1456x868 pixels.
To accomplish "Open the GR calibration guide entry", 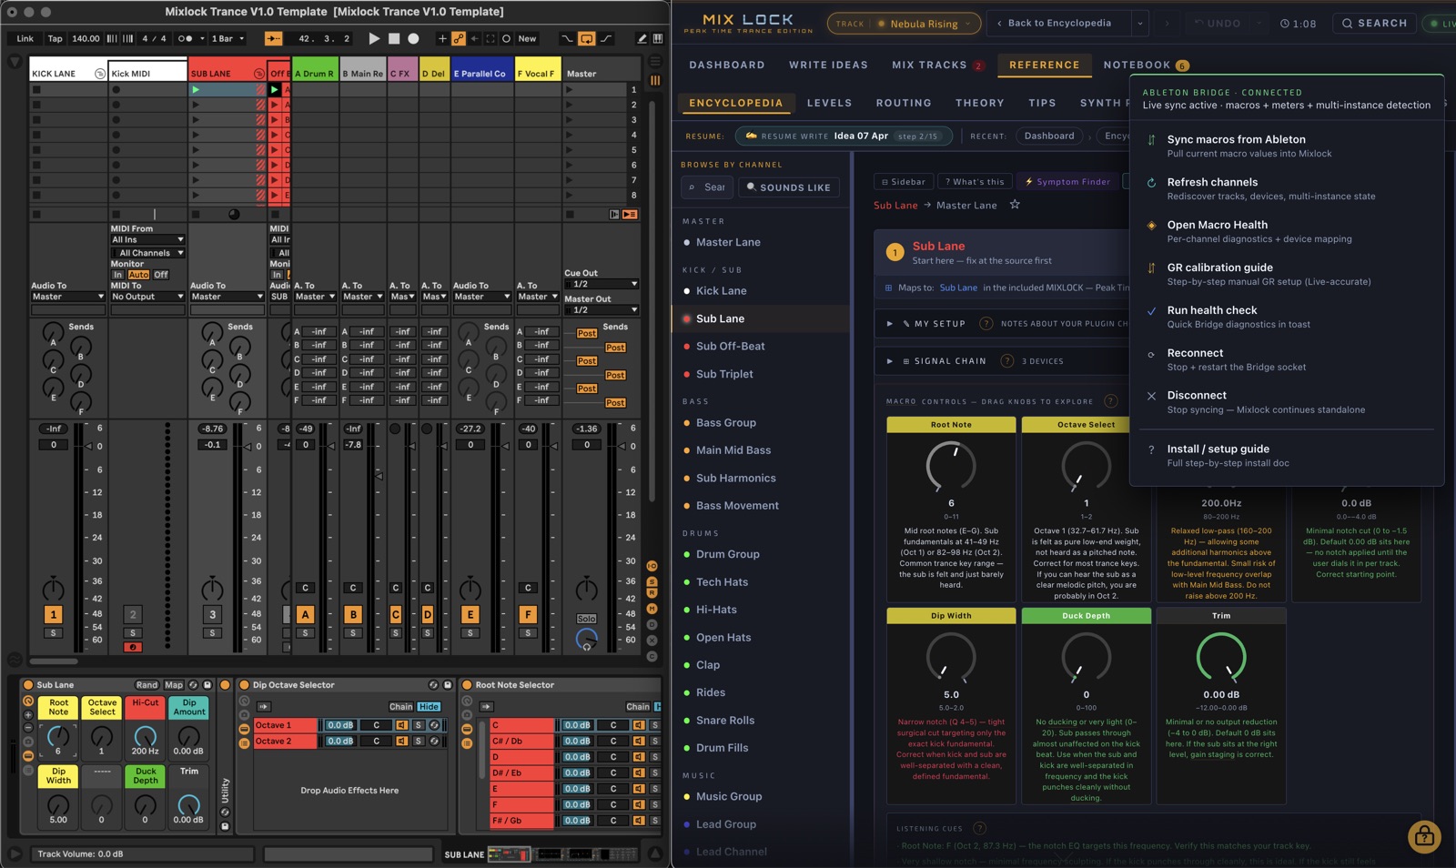I will (1287, 274).
